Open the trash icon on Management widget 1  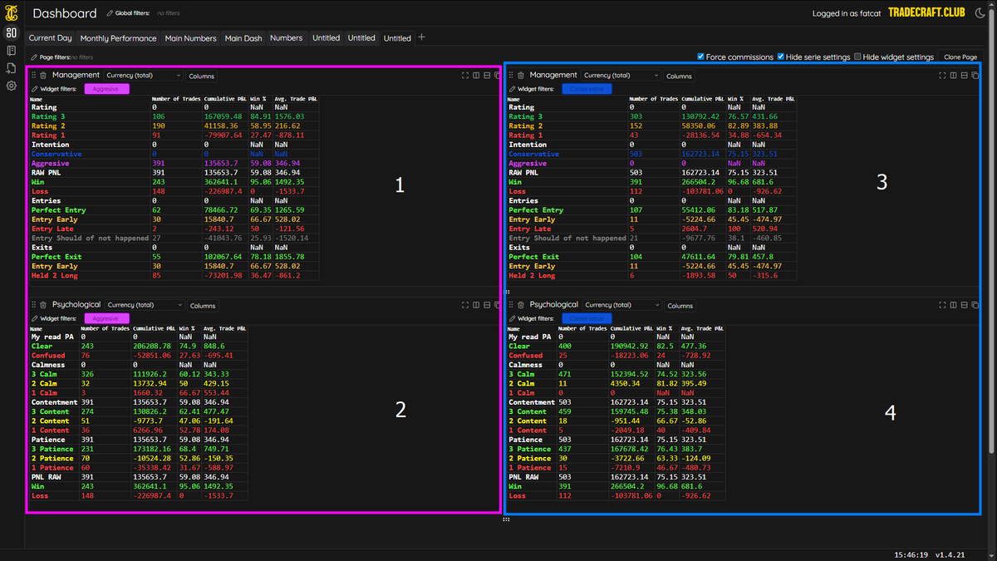(42, 75)
